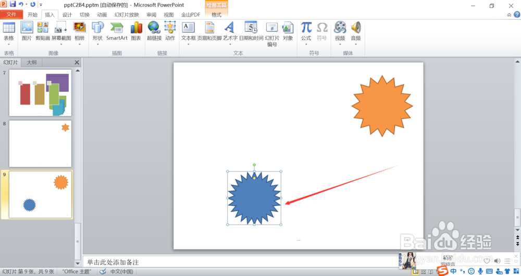Click the Redo icon in quick access toolbar
The height and width of the screenshot is (276, 521).
click(x=32, y=4)
